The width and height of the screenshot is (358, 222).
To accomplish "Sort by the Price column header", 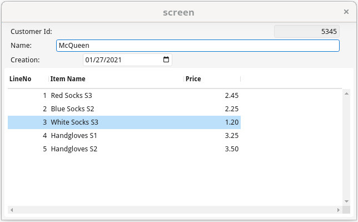I will point(212,79).
